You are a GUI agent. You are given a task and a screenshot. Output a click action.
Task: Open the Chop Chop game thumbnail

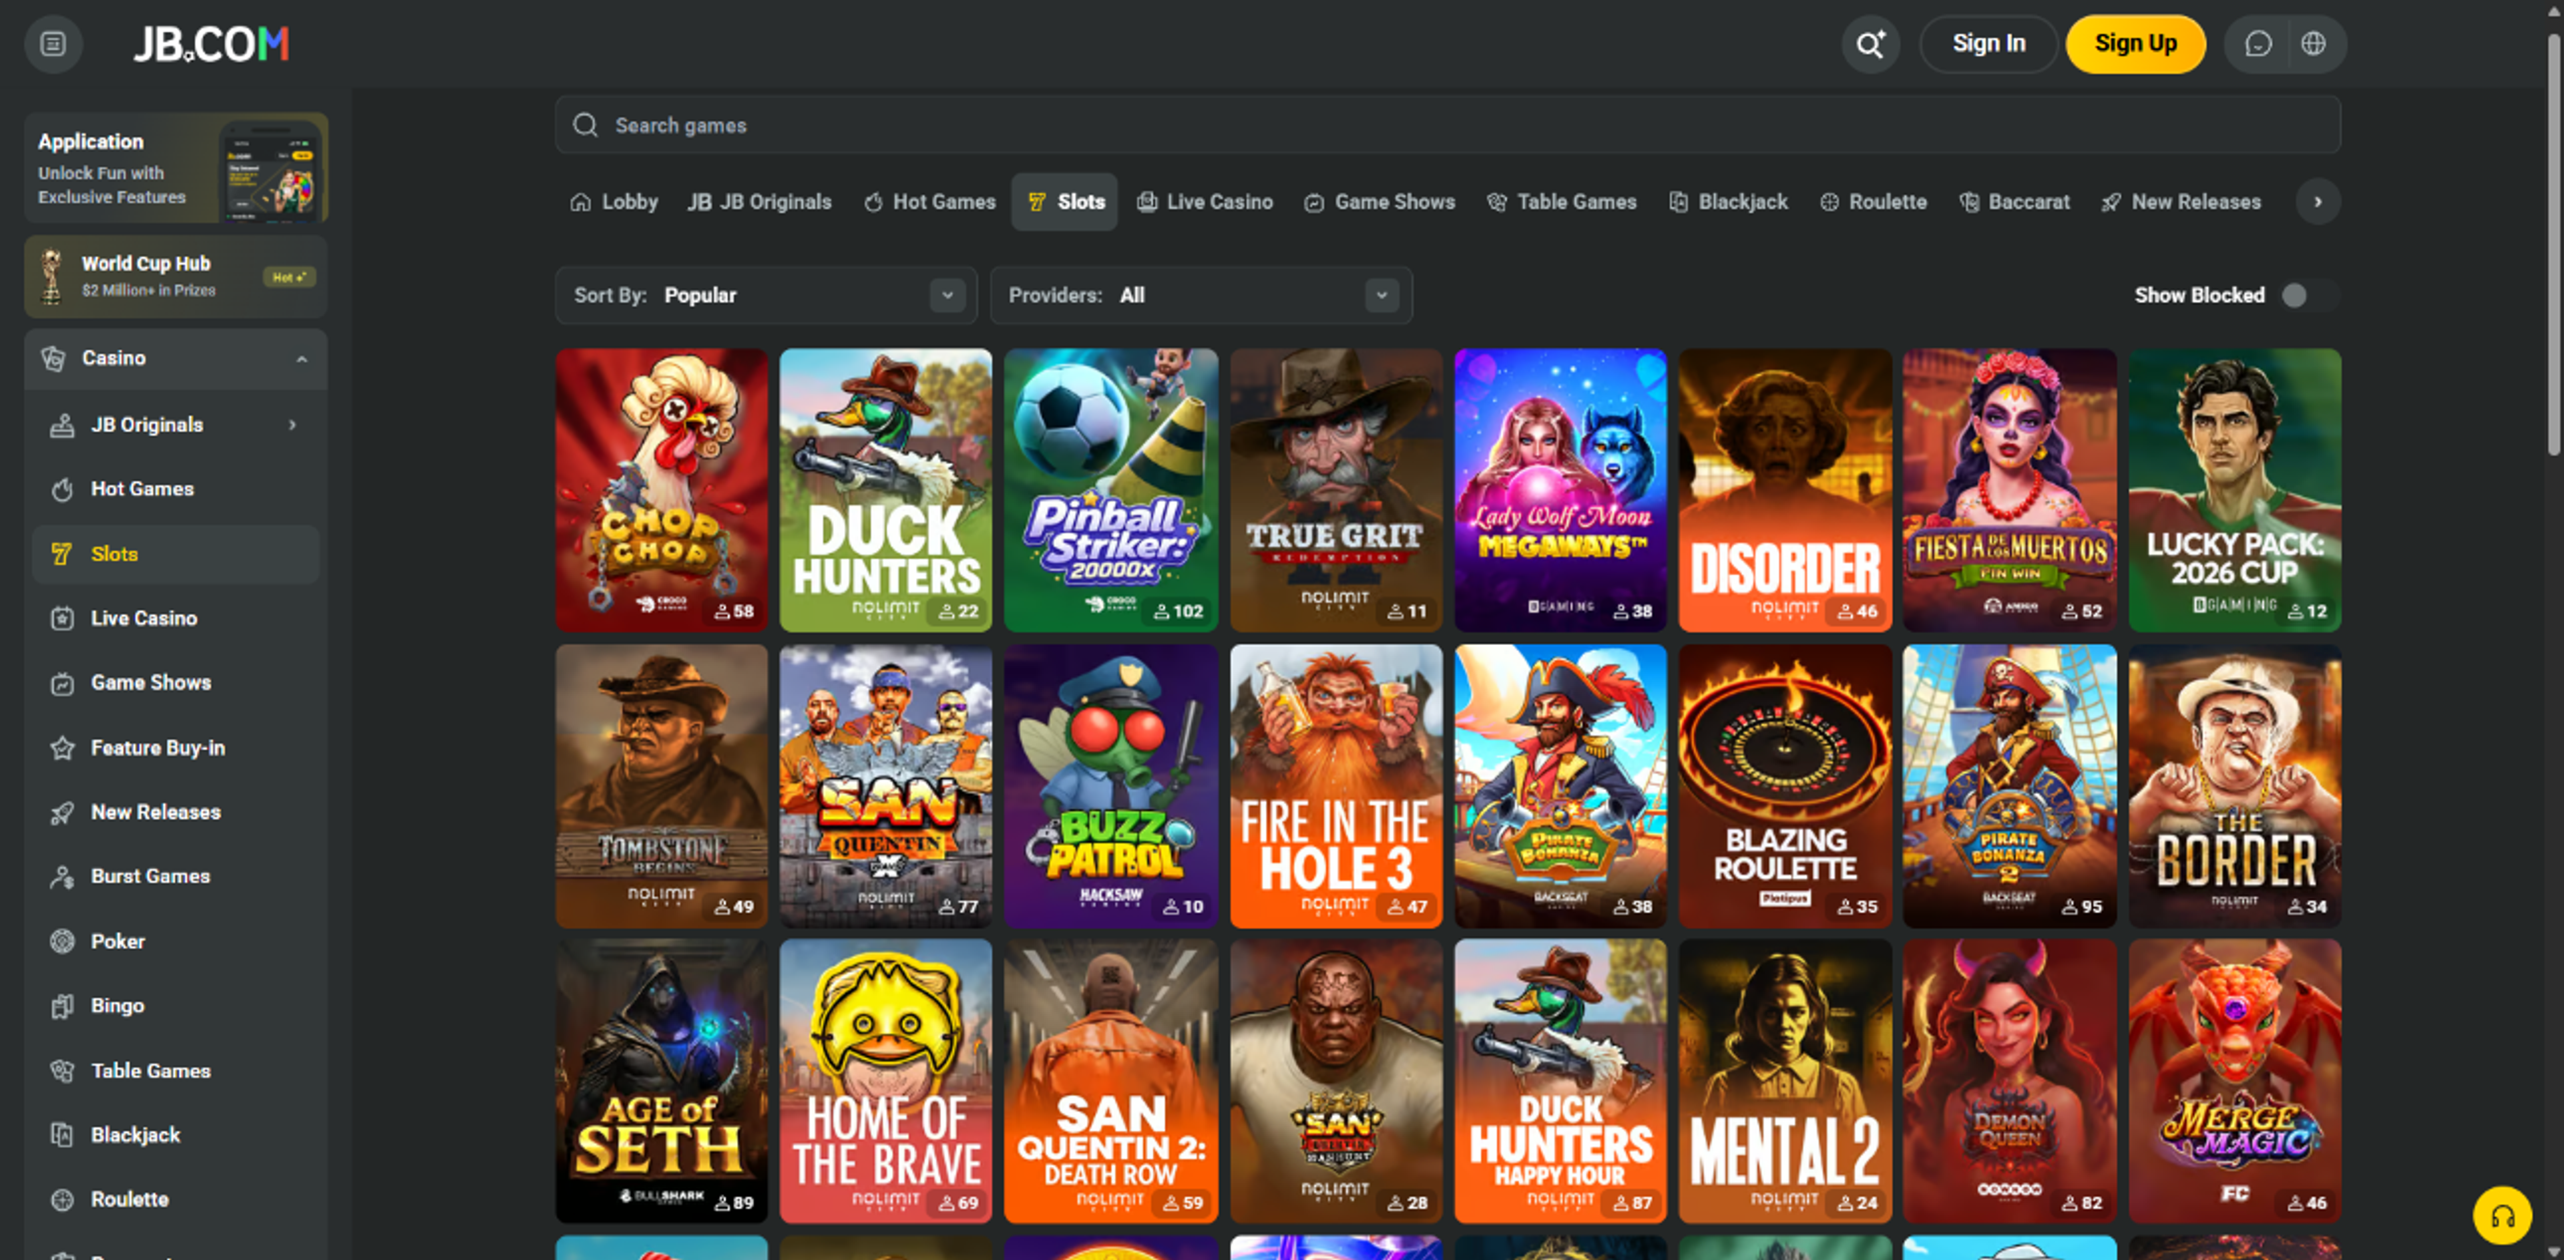click(661, 489)
